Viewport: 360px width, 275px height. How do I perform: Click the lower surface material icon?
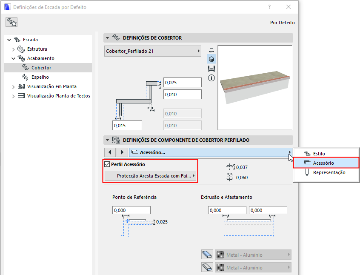coord(207,267)
